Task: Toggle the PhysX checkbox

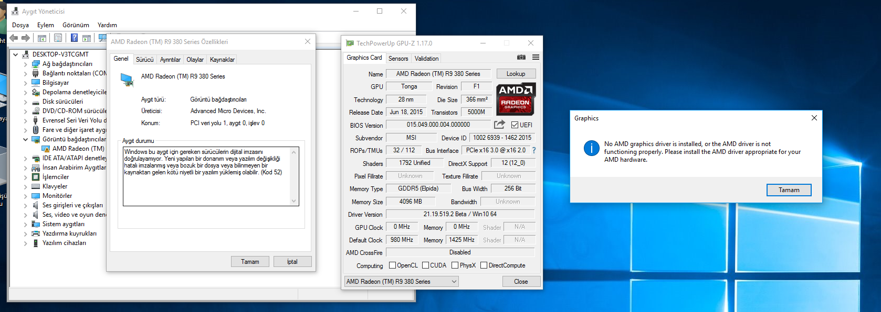Action: tap(455, 265)
